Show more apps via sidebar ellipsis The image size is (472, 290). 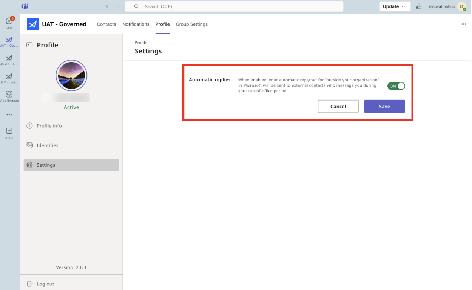point(9,115)
